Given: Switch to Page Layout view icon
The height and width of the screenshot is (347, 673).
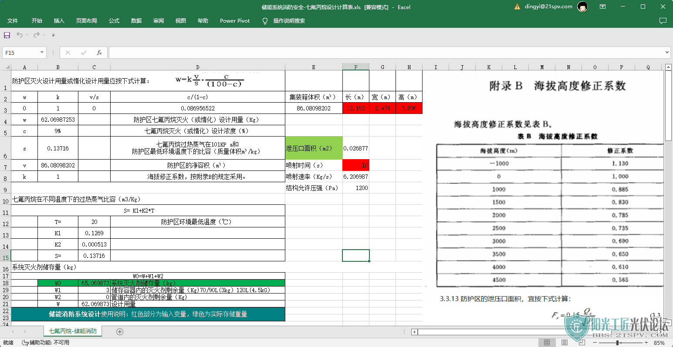Looking at the screenshot, I should coord(564,343).
